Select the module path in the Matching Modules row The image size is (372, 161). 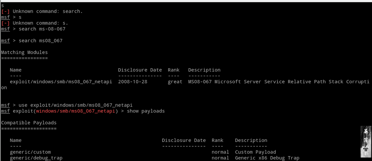(61, 81)
